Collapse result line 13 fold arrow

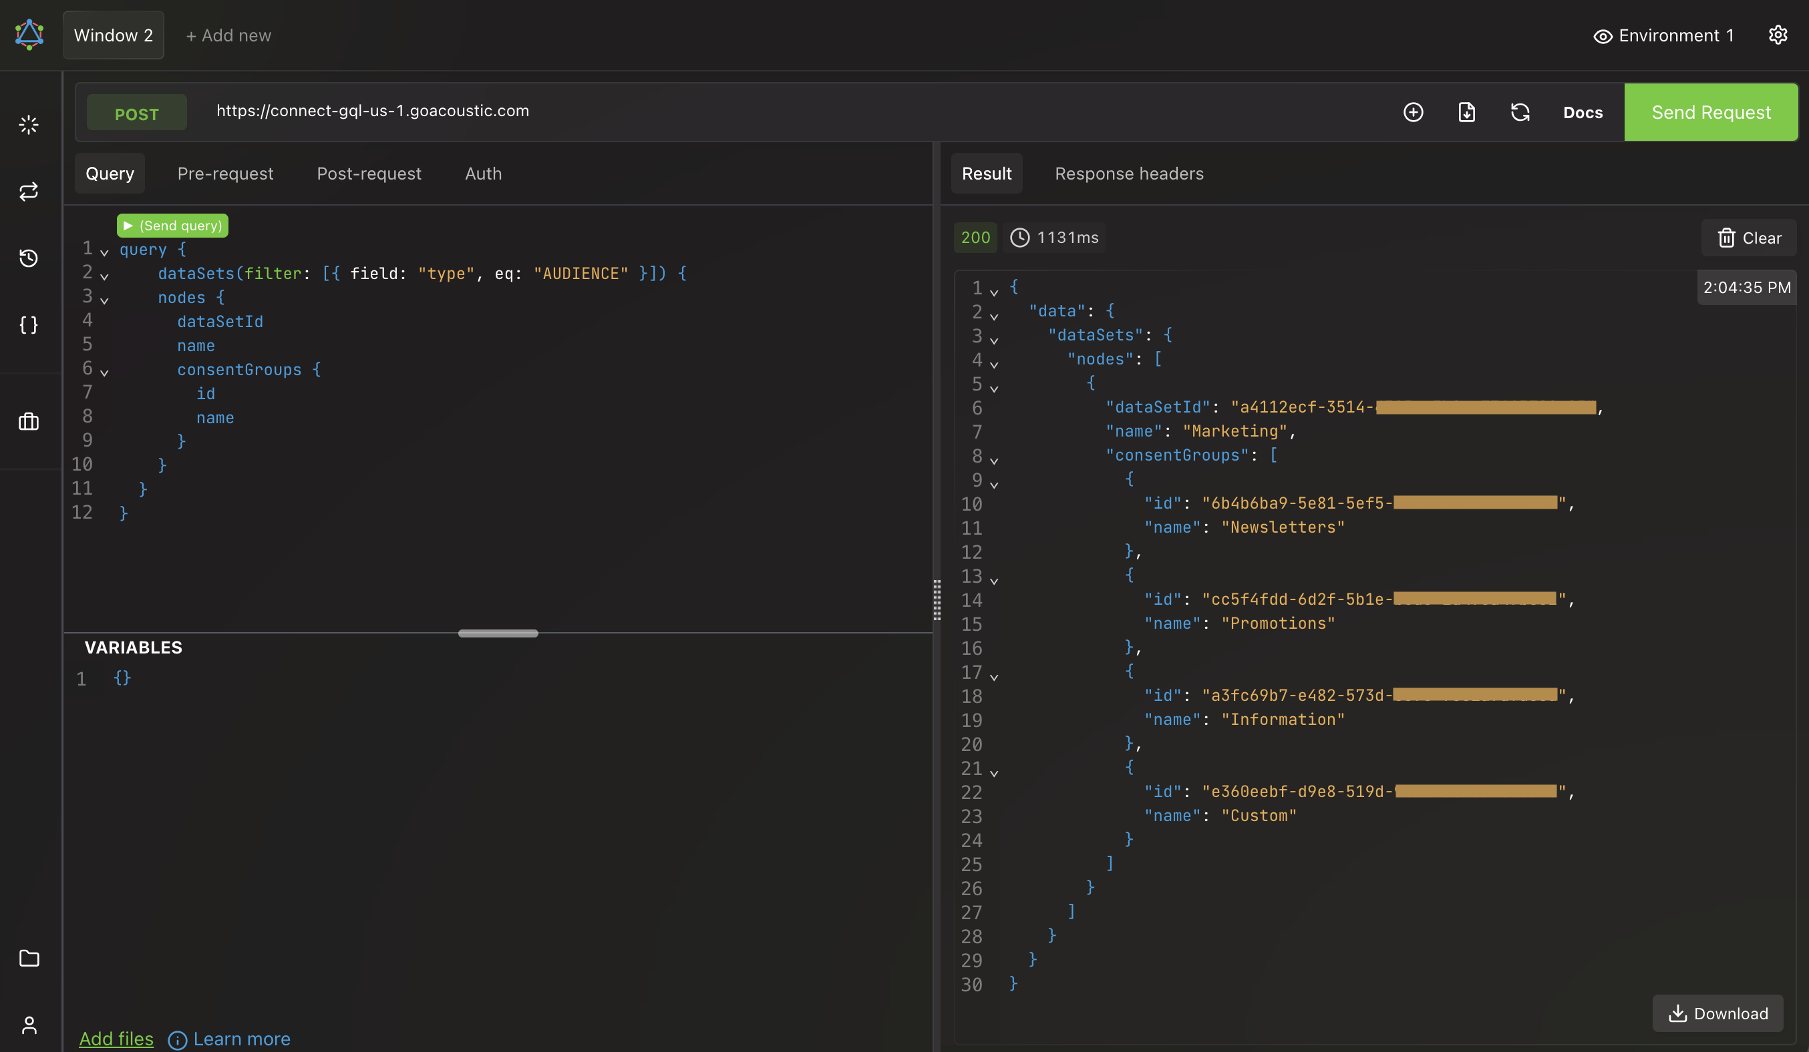pyautogui.click(x=994, y=580)
